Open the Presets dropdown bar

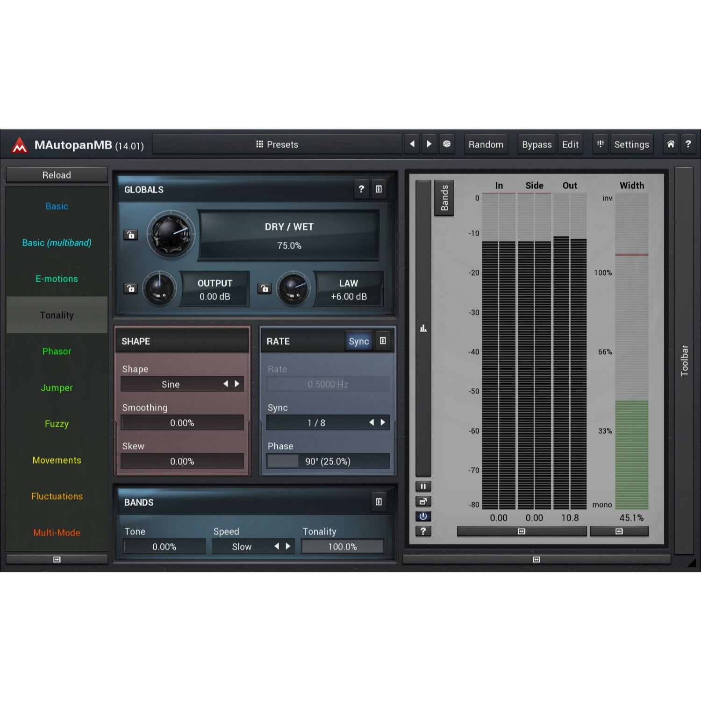coord(277,144)
